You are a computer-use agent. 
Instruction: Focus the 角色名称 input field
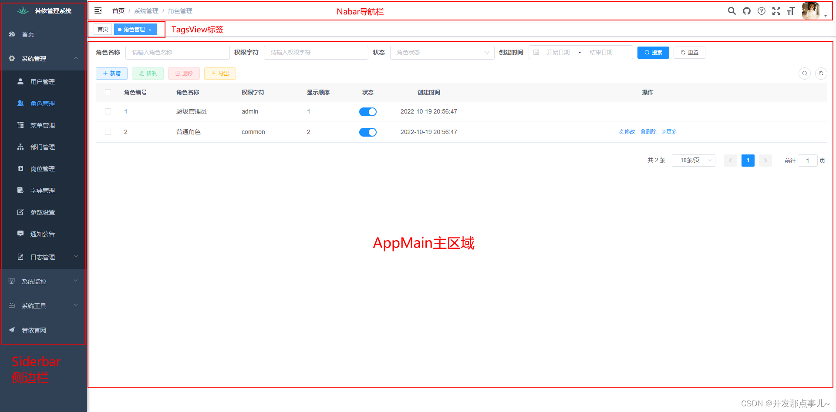(x=178, y=52)
